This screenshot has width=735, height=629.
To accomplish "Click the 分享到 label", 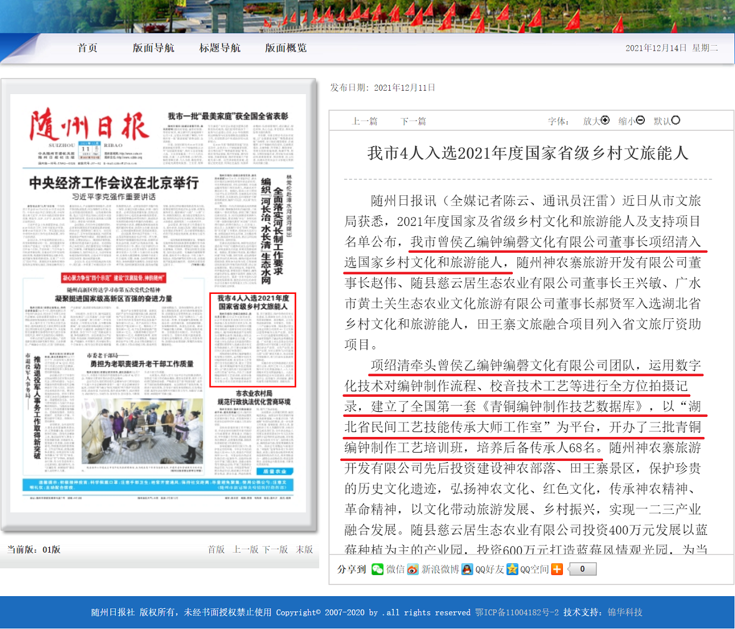I will [x=352, y=569].
